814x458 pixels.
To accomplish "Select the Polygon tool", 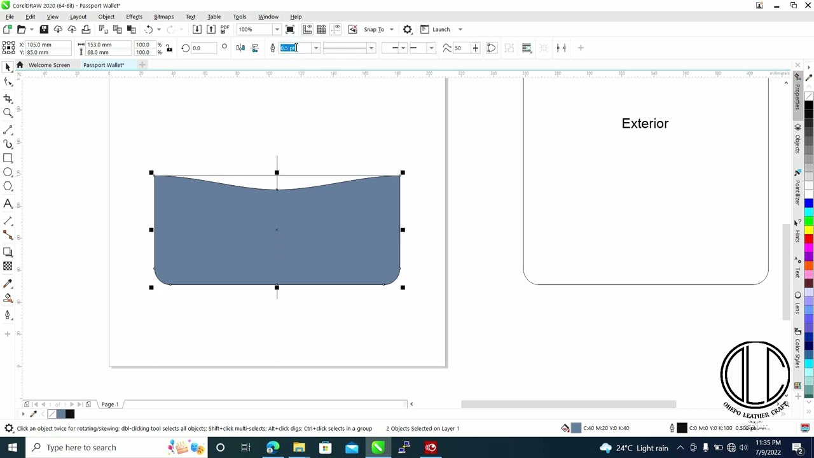I will 8,186.
